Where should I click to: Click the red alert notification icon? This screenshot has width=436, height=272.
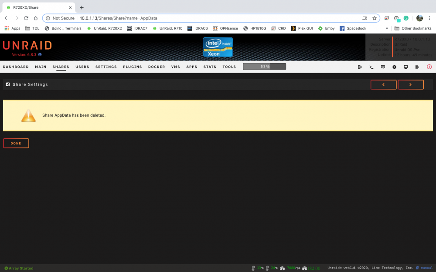(429, 67)
